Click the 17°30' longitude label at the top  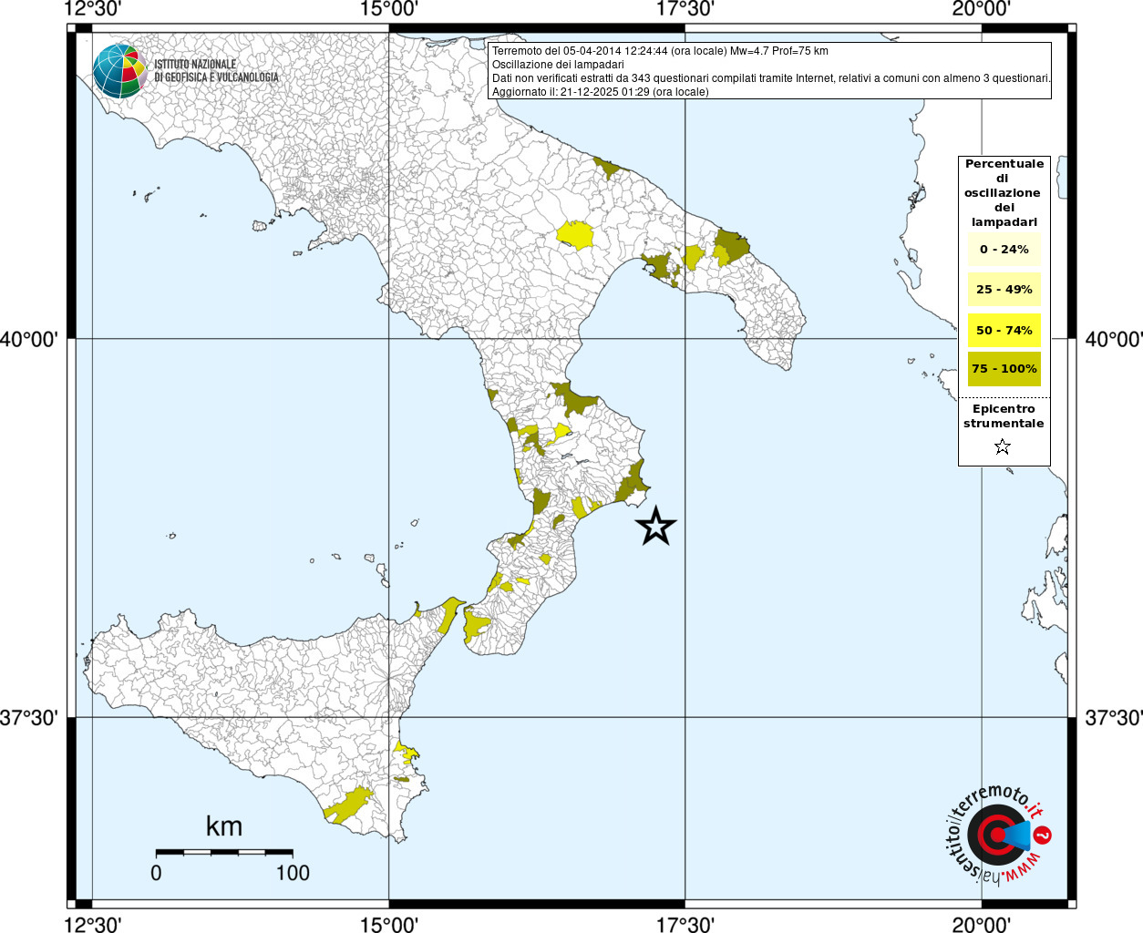coord(685,10)
